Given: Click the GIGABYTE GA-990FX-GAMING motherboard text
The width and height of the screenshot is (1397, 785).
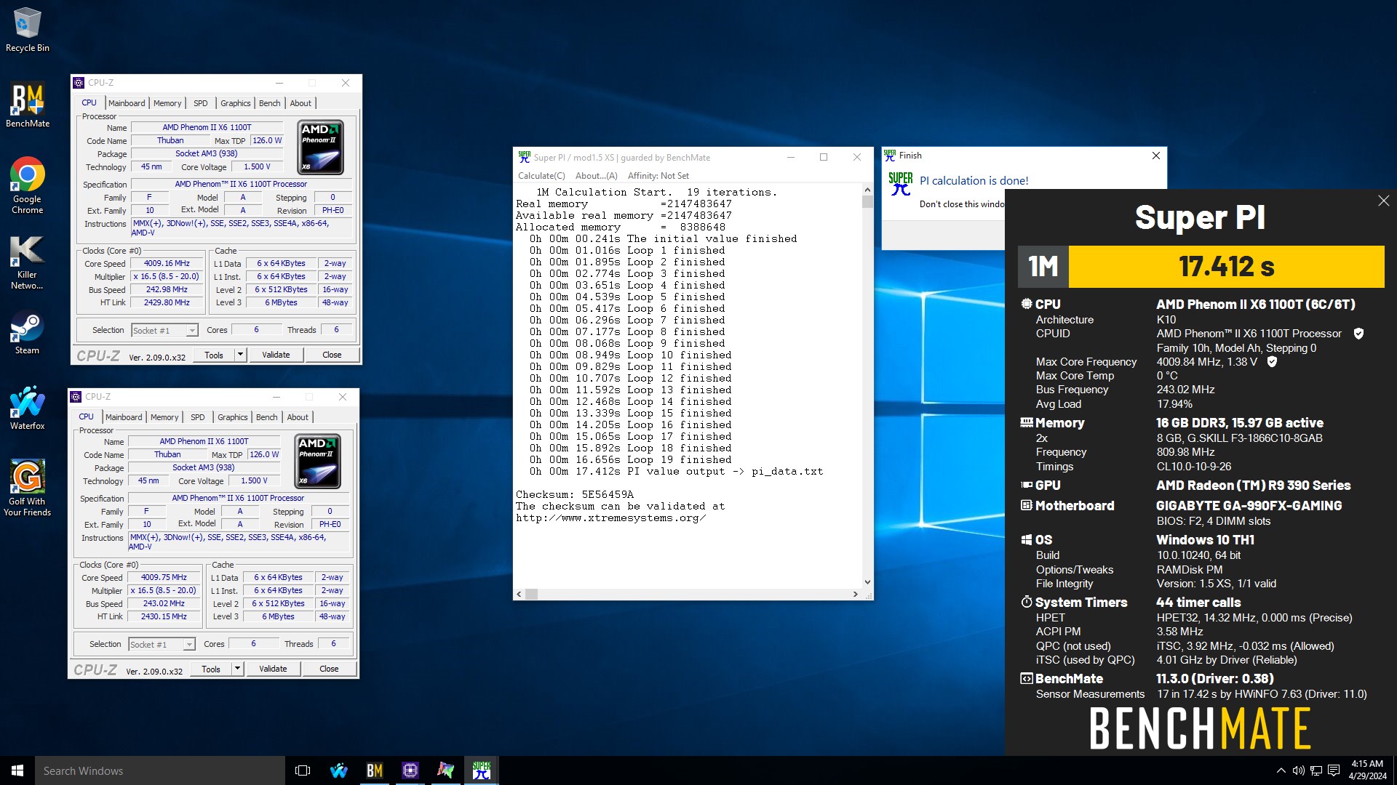Looking at the screenshot, I should (x=1249, y=506).
